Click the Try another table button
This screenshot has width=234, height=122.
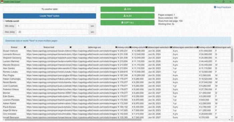[49, 9]
